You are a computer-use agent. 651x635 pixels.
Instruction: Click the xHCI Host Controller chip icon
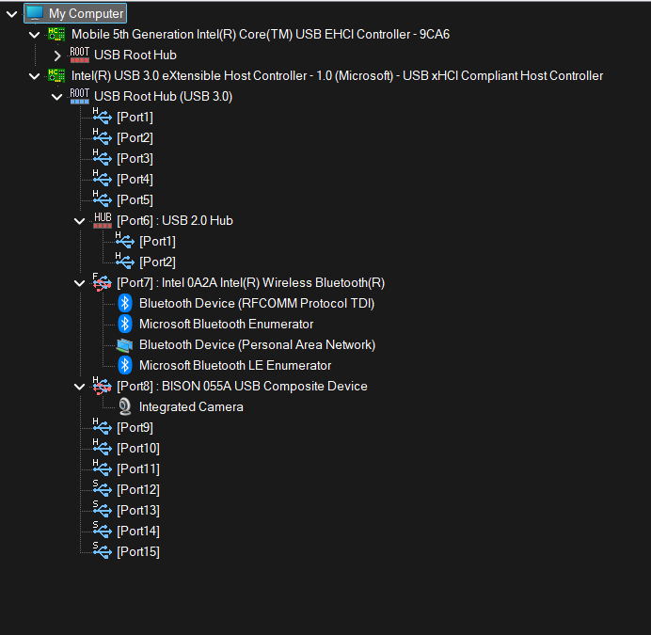pyautogui.click(x=56, y=75)
